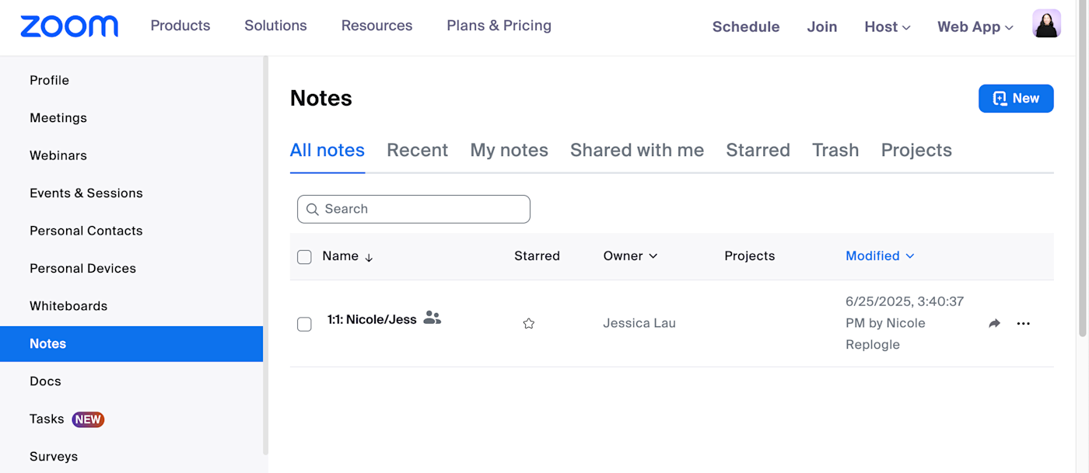Tick the select-all notes checkbox
This screenshot has width=1089, height=473.
click(x=304, y=257)
